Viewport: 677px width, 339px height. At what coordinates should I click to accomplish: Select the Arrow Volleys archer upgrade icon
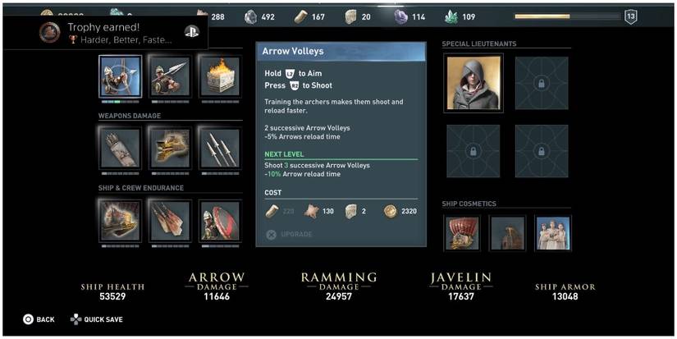[120, 76]
